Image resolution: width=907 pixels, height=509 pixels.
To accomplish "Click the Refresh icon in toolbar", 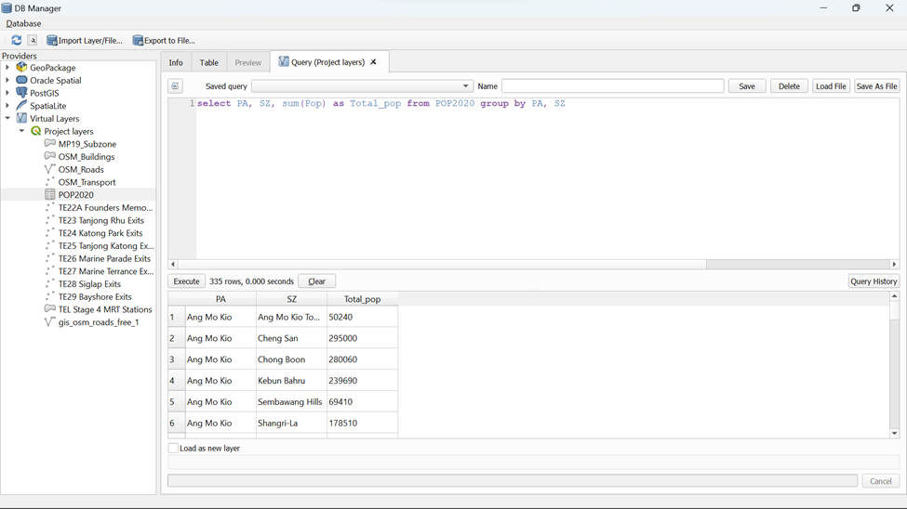I will [16, 40].
